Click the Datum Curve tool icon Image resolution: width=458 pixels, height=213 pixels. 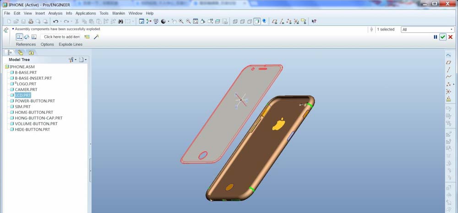[448, 77]
